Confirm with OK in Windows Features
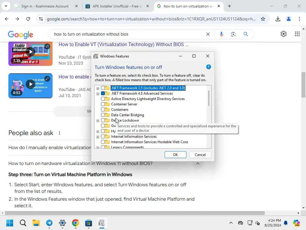Screen dimensions: 306x230 (x=175, y=155)
